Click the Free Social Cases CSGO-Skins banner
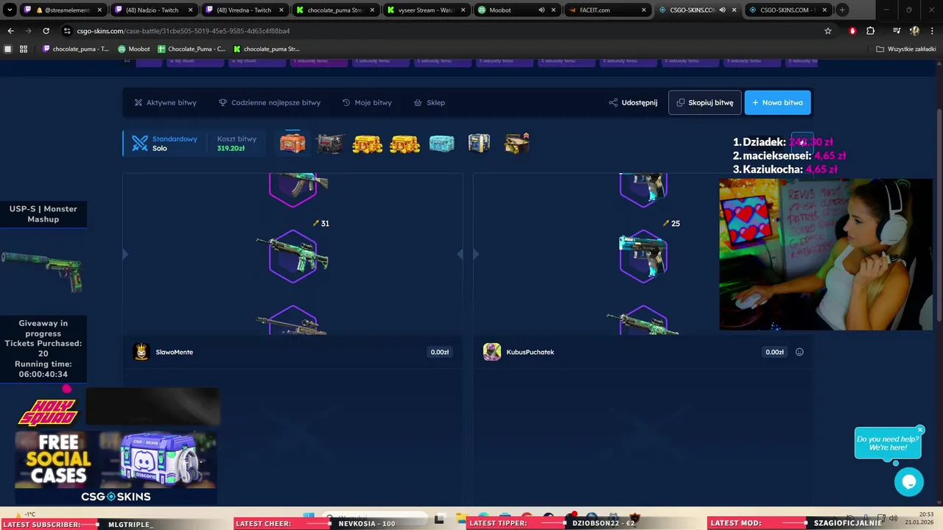The image size is (943, 530). click(116, 467)
